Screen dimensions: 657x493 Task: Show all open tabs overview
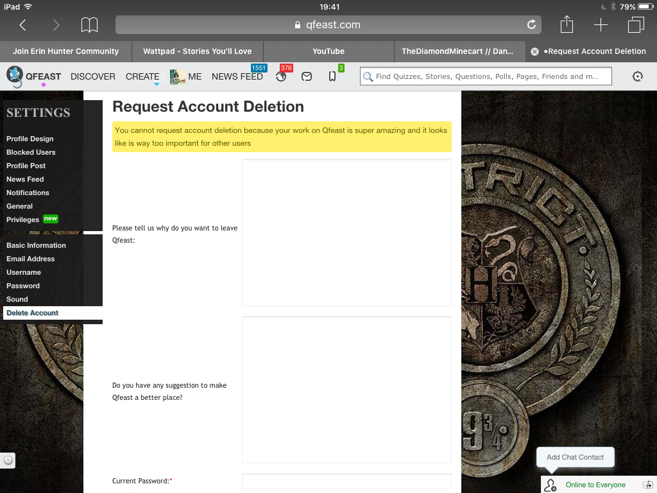pyautogui.click(x=636, y=25)
